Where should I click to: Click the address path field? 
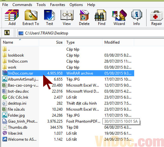click(x=91, y=33)
